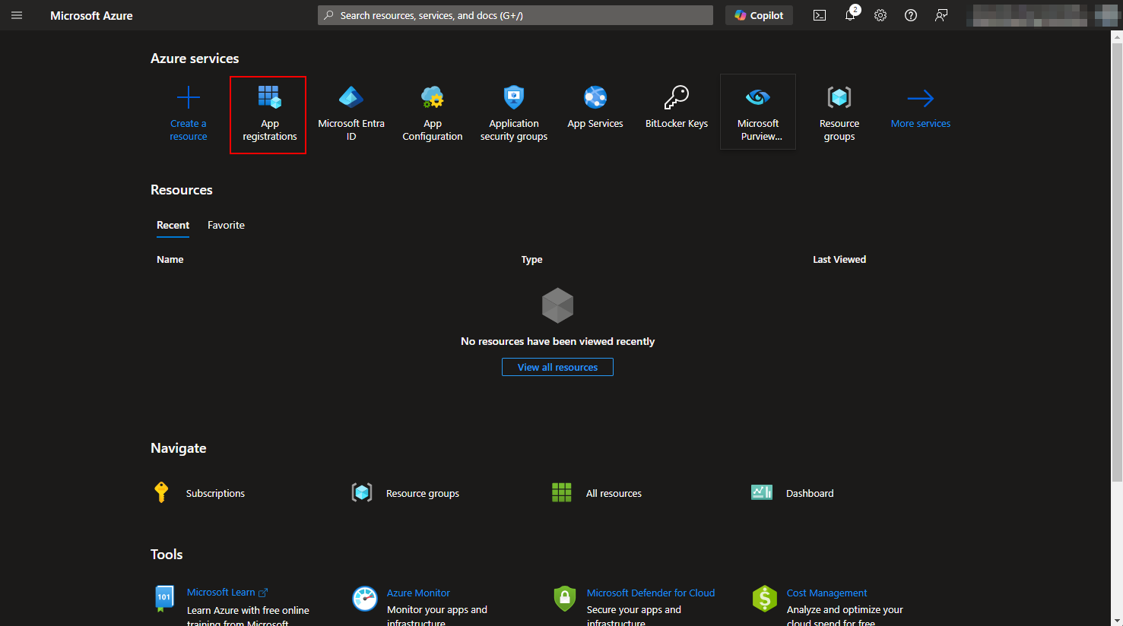Expand the portal hamburger menu

point(17,15)
